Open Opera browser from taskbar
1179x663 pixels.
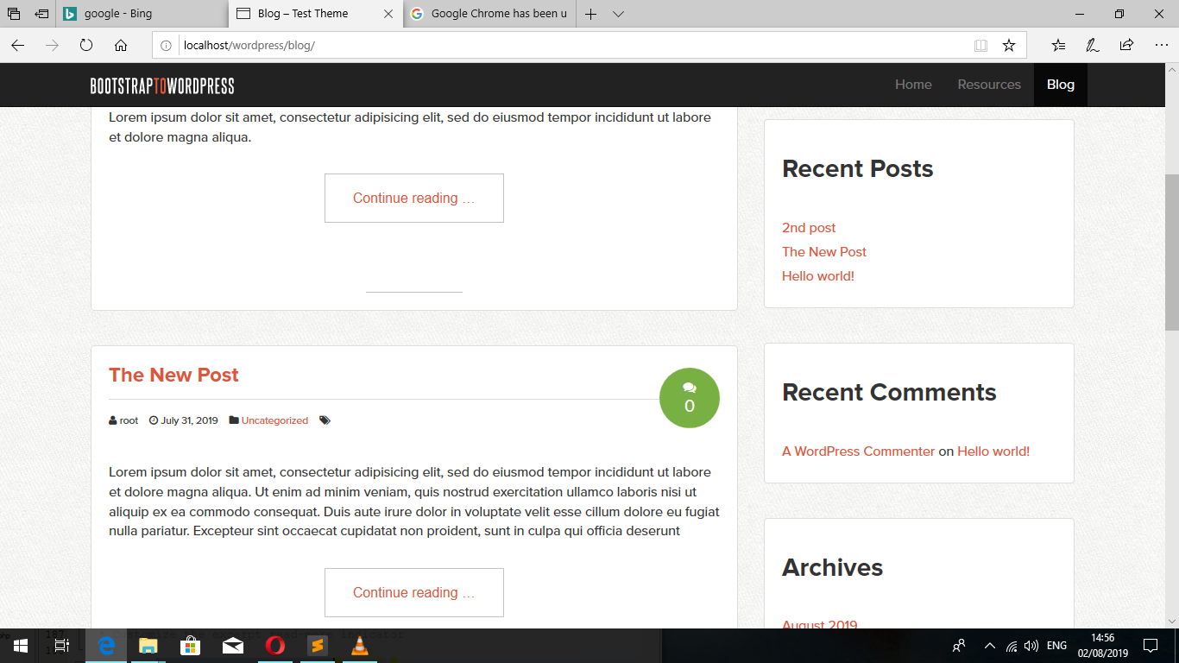pyautogui.click(x=275, y=646)
